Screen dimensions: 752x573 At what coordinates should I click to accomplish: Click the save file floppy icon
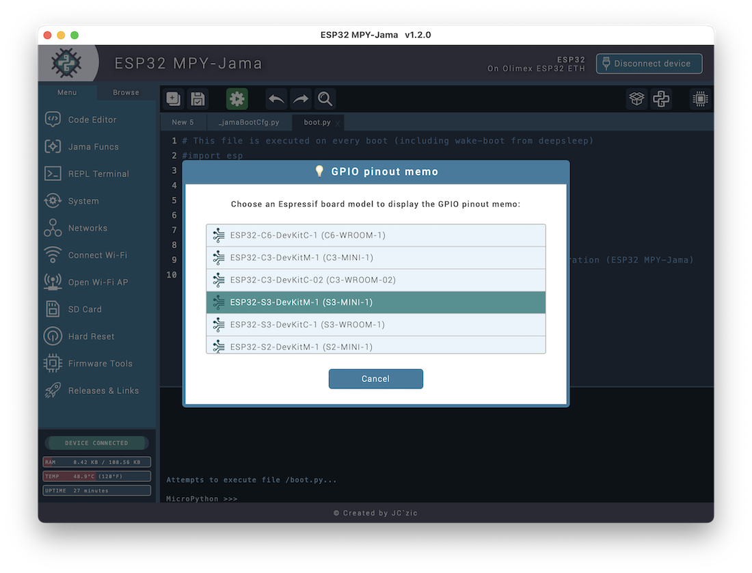pyautogui.click(x=198, y=99)
